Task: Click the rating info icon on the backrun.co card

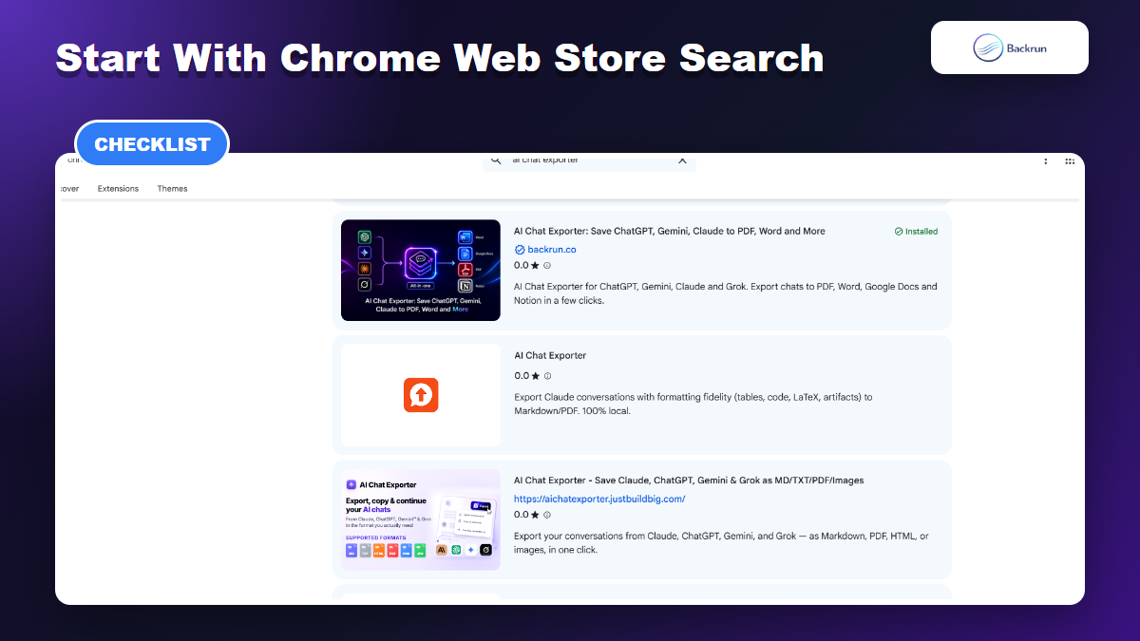Action: [x=547, y=266]
